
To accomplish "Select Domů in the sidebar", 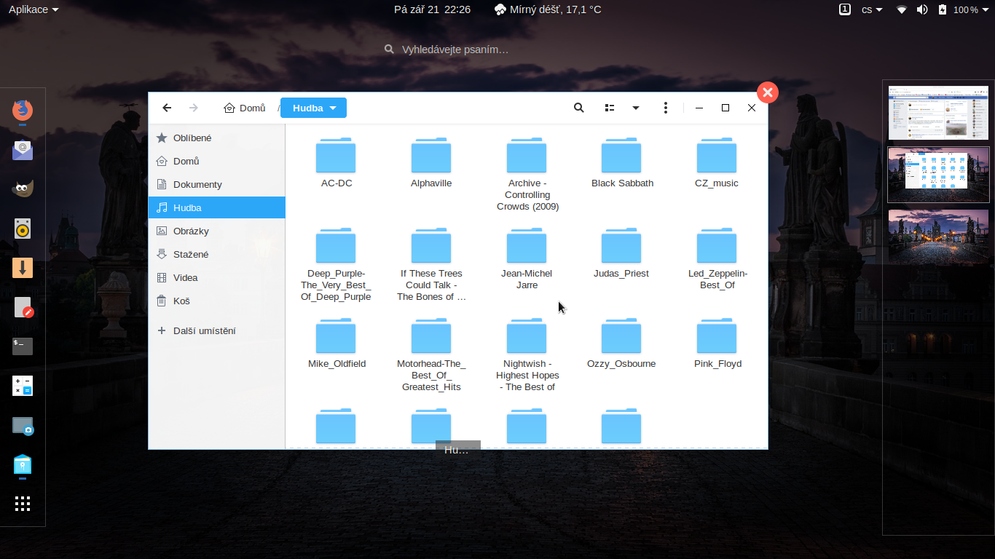I will [x=217, y=161].
